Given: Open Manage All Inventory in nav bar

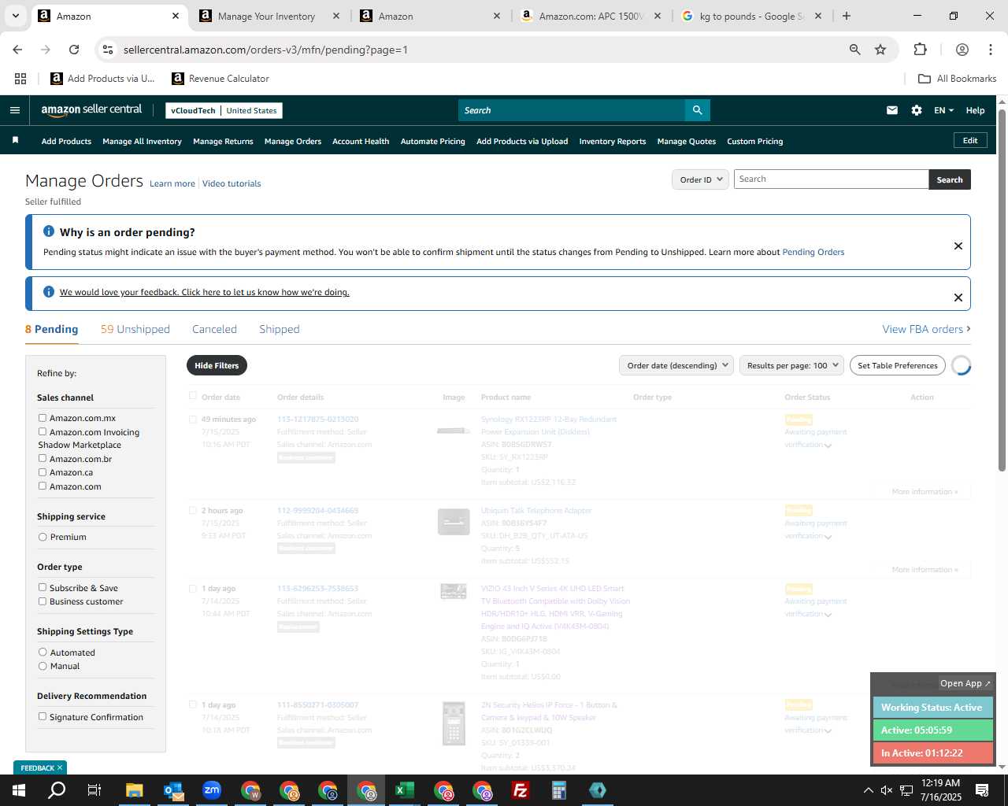Looking at the screenshot, I should (x=142, y=142).
